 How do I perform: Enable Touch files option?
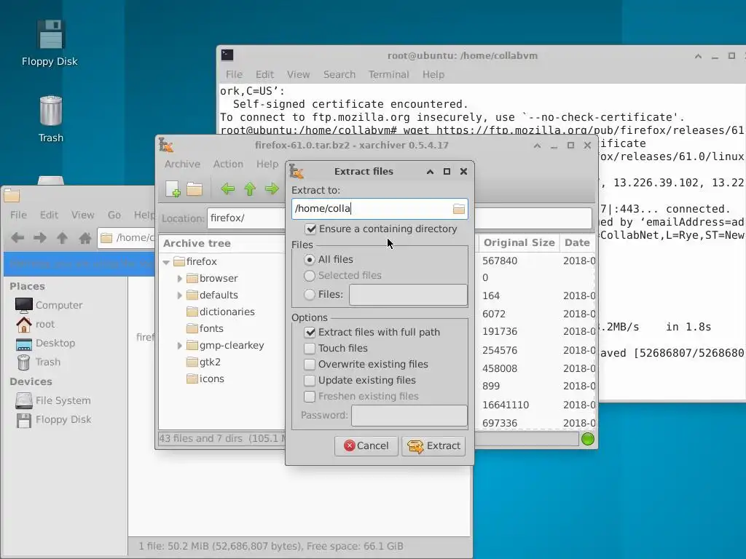coord(310,349)
